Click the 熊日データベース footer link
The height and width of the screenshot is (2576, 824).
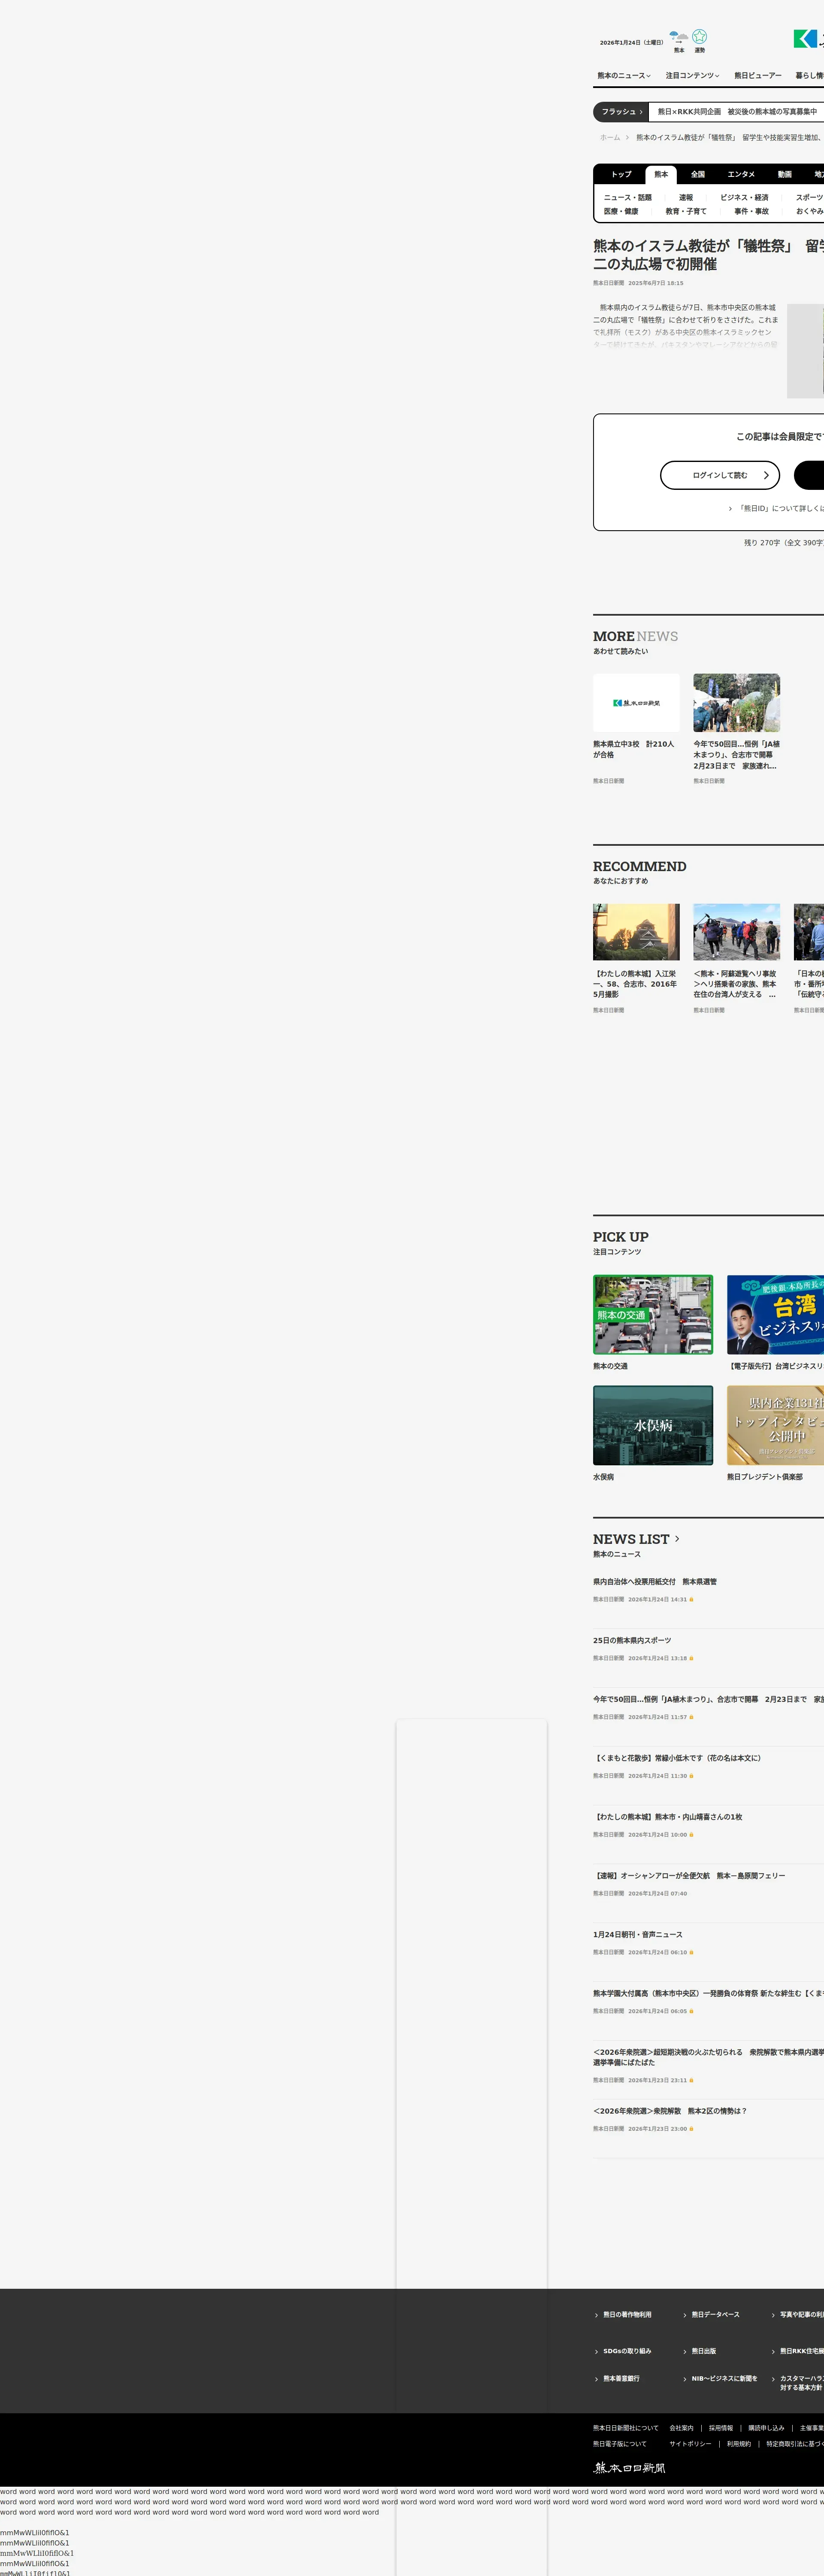[715, 2315]
